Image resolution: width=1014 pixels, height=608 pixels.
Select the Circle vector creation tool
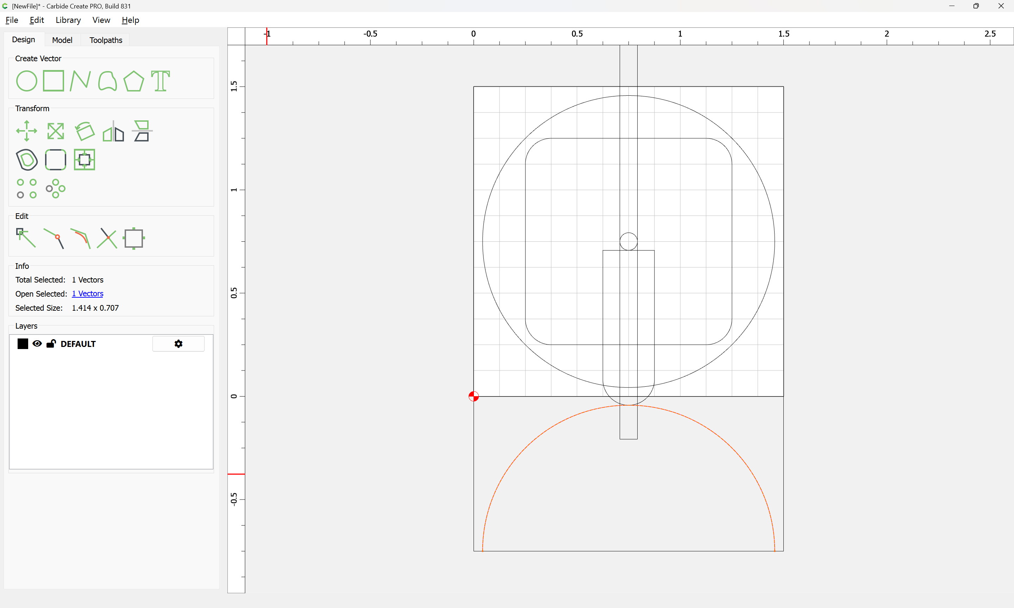(26, 81)
